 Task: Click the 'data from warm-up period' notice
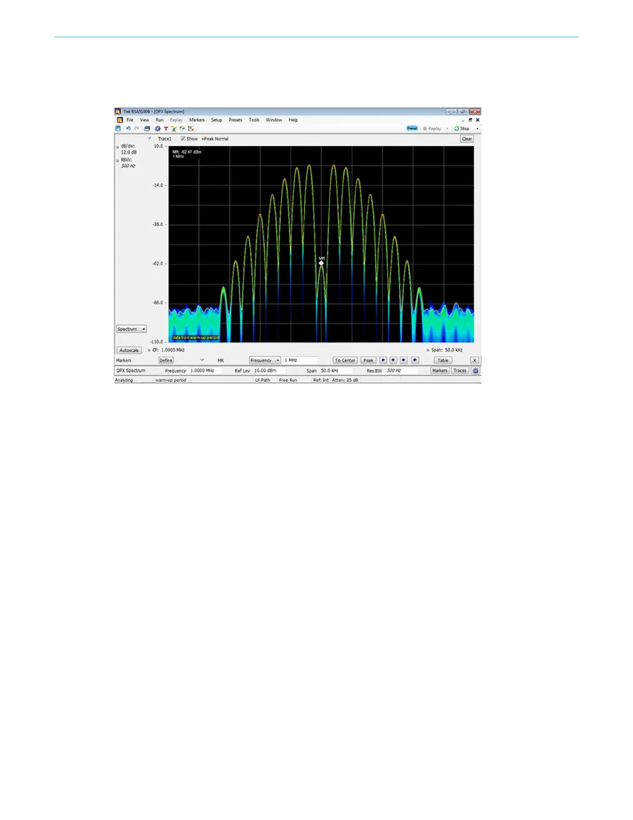[x=195, y=338]
